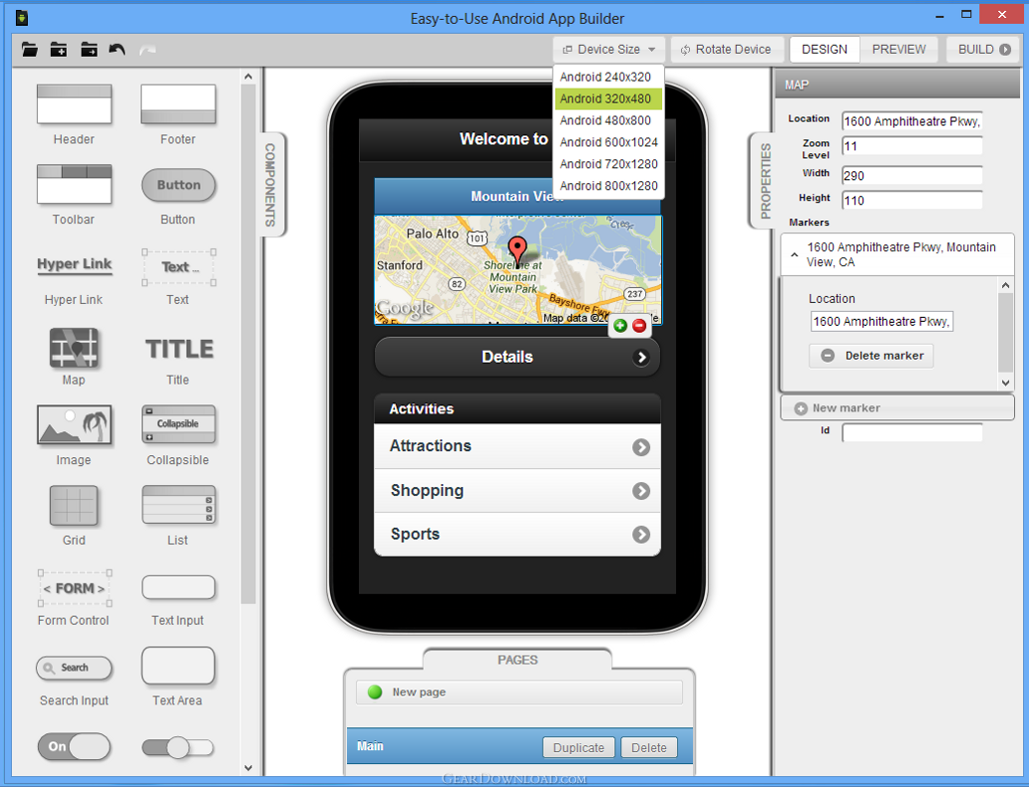The image size is (1029, 787).
Task: Edit the Zoom Level field
Action: pyautogui.click(x=912, y=146)
